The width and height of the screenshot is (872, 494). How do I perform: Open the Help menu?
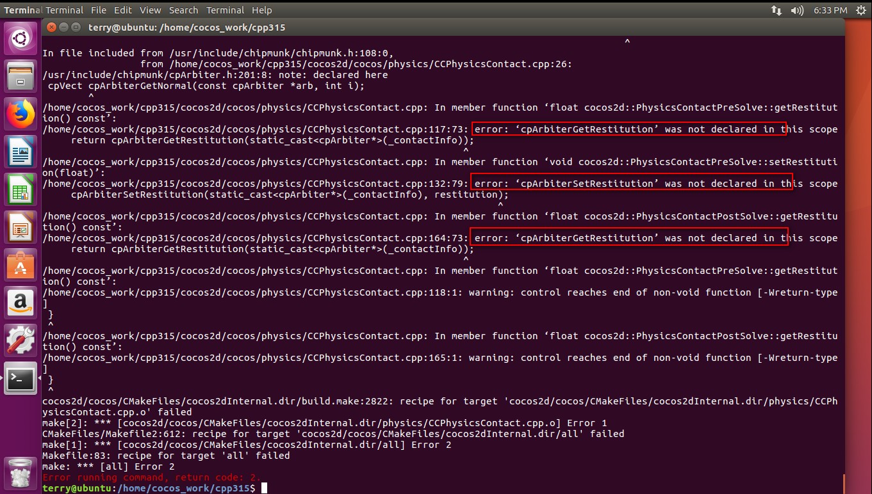point(261,10)
